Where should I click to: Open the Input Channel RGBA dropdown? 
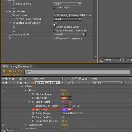tap(67, 4)
